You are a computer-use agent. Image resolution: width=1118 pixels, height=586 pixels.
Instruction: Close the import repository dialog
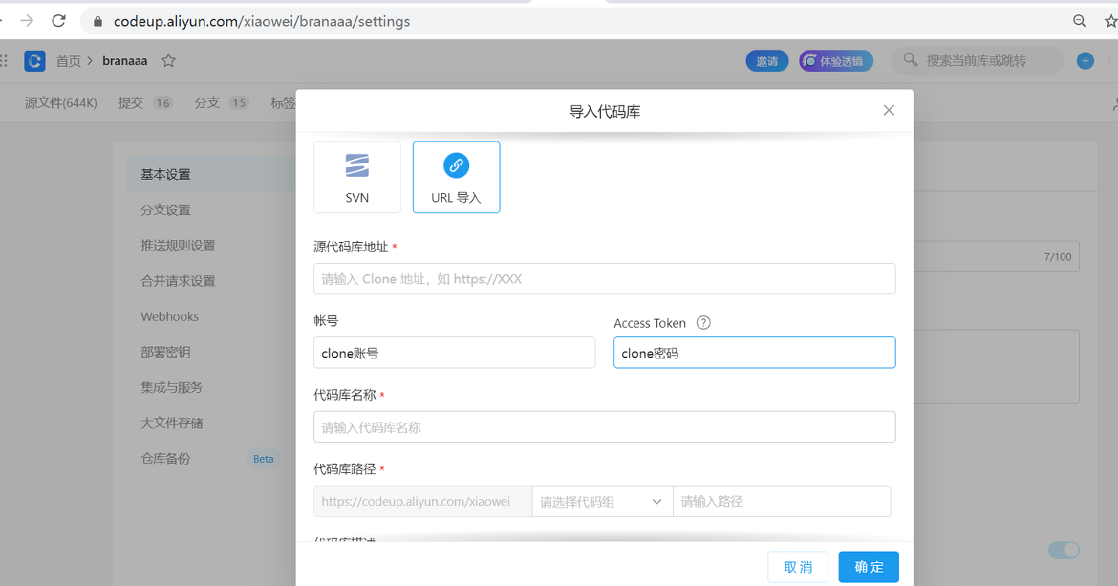pyautogui.click(x=889, y=110)
